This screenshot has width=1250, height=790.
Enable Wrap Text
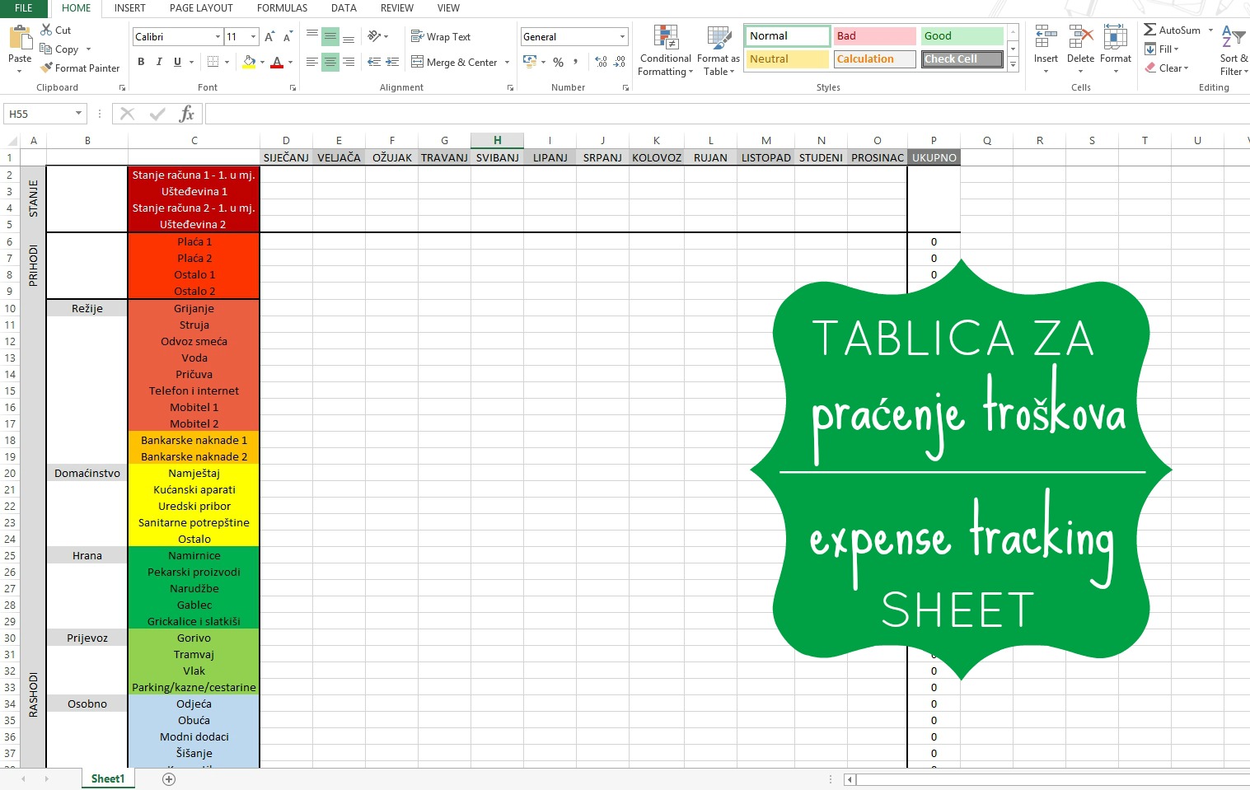click(x=441, y=36)
